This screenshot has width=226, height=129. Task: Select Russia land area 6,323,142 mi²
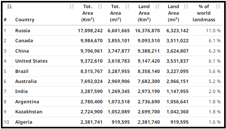[177, 31]
